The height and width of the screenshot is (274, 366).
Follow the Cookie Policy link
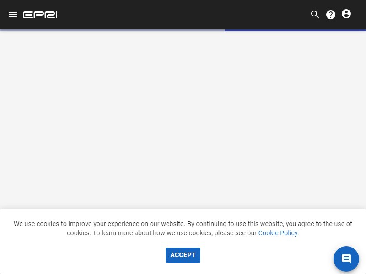click(278, 233)
